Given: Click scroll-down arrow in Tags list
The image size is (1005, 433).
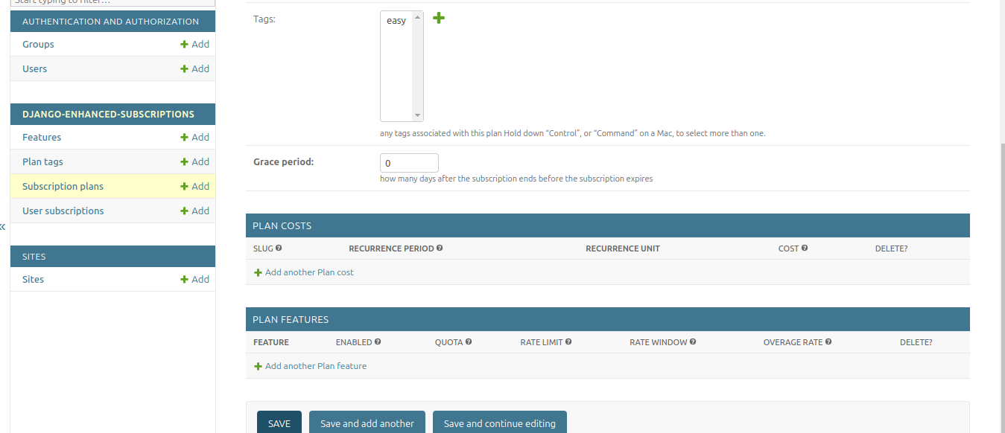Looking at the screenshot, I should [x=417, y=115].
